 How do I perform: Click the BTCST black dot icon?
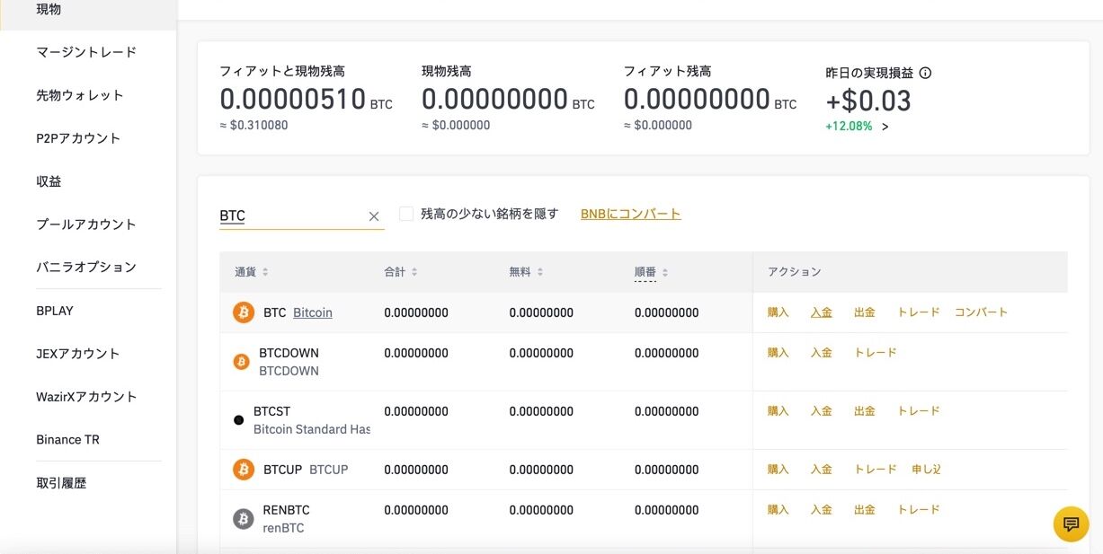[238, 420]
